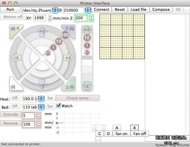Image resolution: width=190 pixels, height=147 pixels.
Task: Click the bed temperature field 110
Action: (30, 107)
